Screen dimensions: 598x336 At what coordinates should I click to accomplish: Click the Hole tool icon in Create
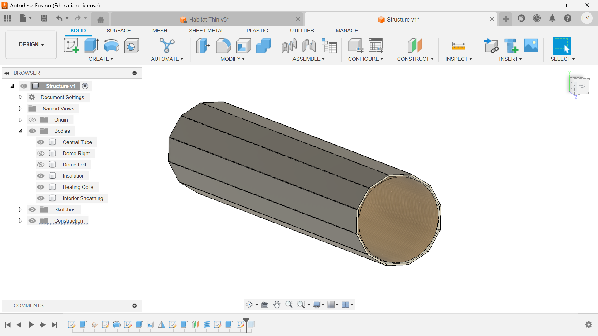click(x=132, y=46)
